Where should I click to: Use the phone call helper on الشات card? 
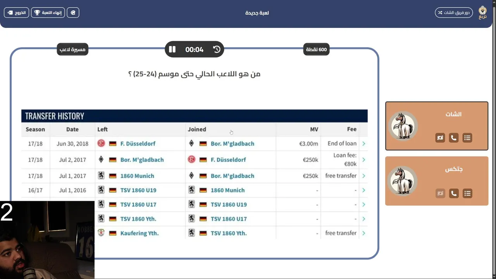click(454, 138)
